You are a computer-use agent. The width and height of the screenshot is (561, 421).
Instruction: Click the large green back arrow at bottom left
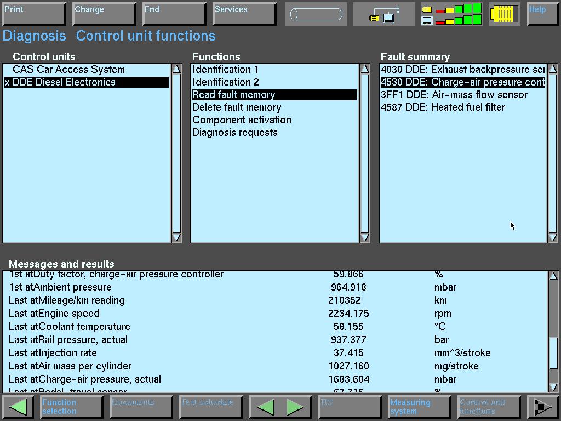tap(19, 407)
